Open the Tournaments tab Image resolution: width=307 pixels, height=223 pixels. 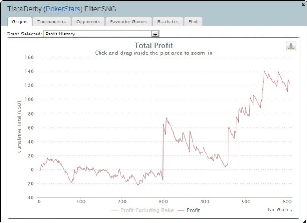click(x=51, y=21)
